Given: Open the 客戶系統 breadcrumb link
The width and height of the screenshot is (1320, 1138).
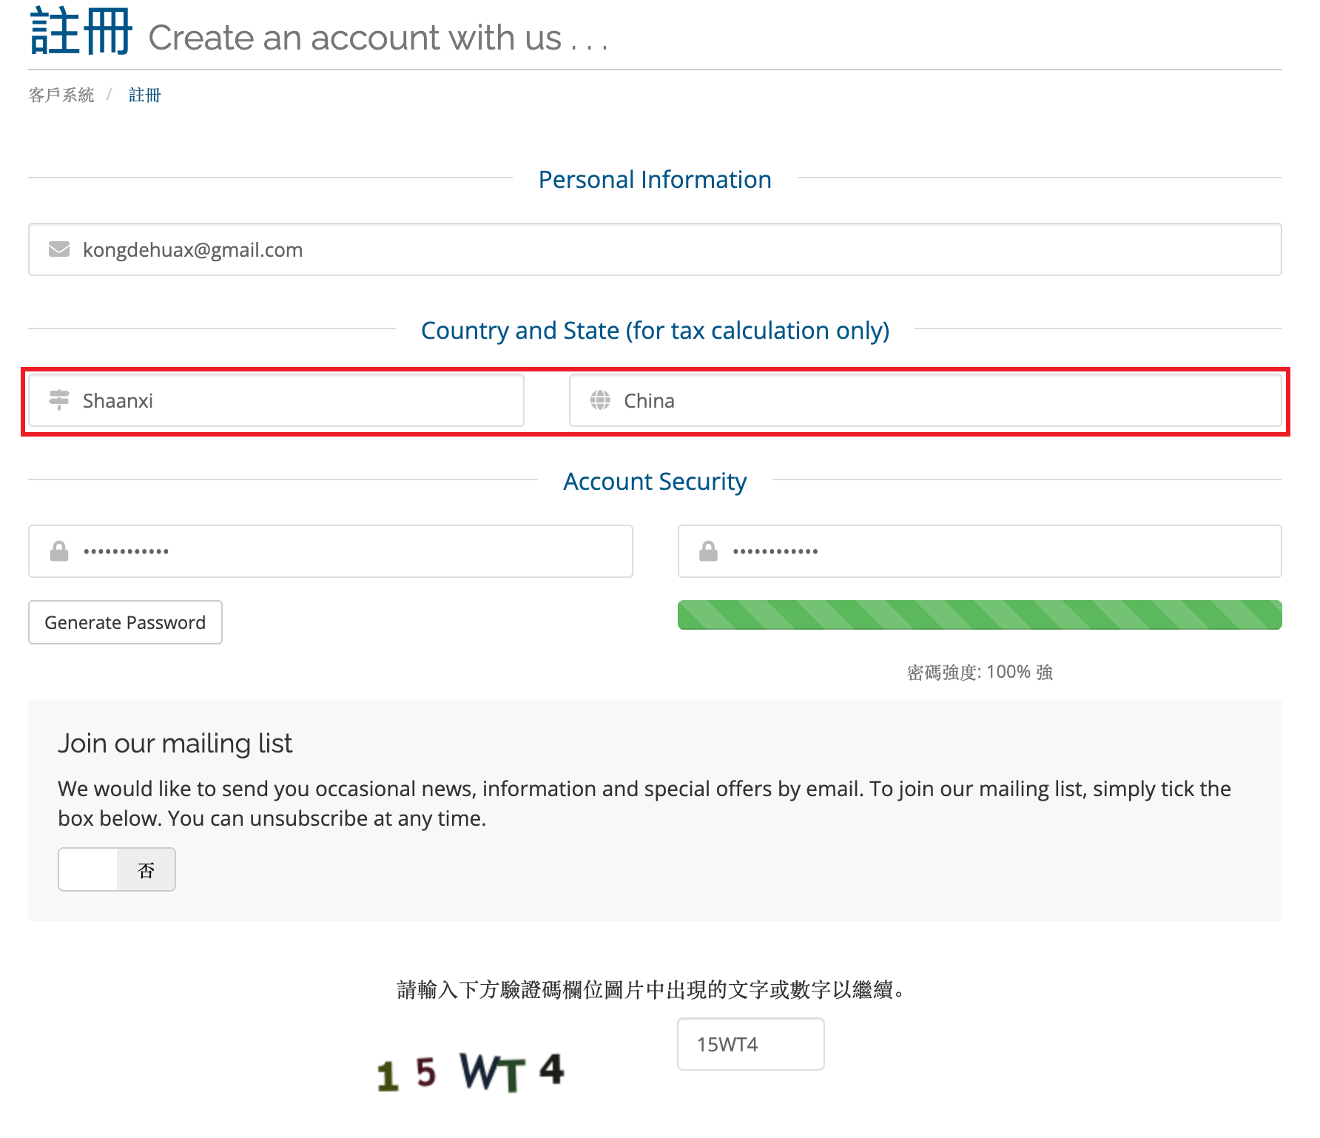Looking at the screenshot, I should 61,95.
